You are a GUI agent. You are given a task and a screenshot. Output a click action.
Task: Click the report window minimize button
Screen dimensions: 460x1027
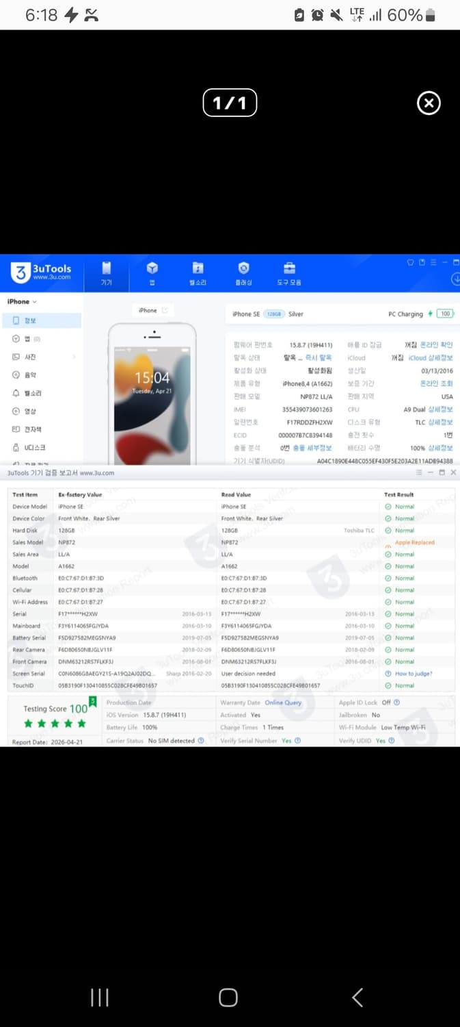point(431,473)
